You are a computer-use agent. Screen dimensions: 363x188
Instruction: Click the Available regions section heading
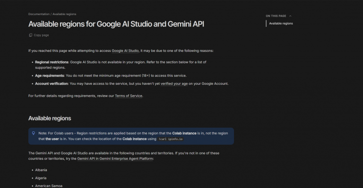click(x=50, y=118)
